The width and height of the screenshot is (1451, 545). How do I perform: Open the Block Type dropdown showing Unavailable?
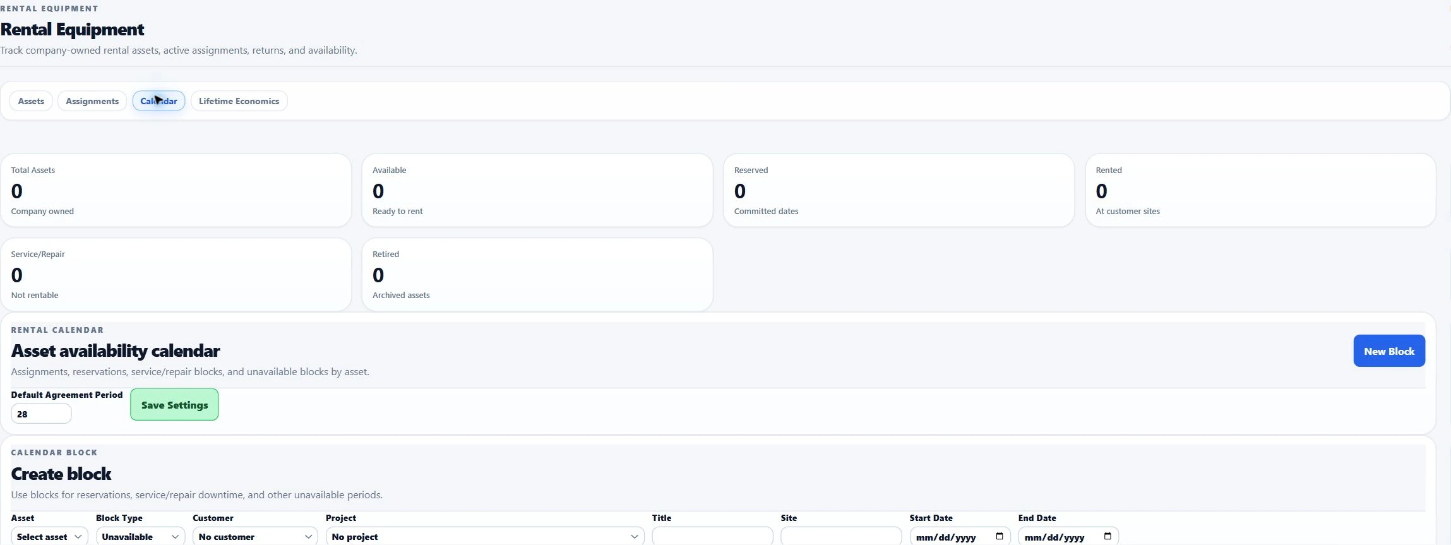pyautogui.click(x=140, y=536)
